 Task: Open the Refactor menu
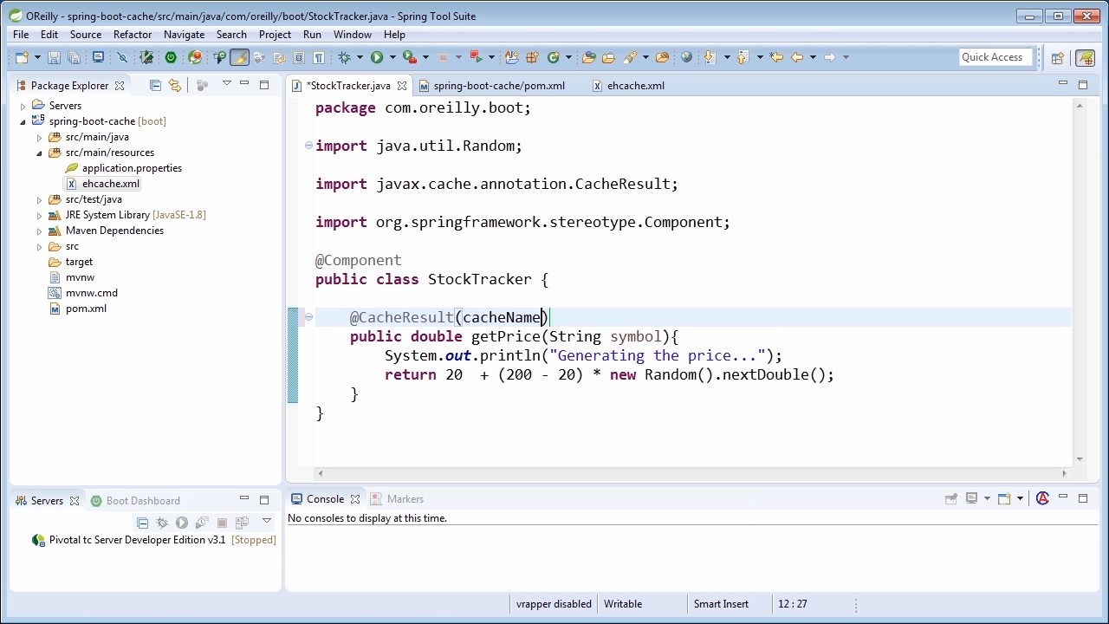133,35
